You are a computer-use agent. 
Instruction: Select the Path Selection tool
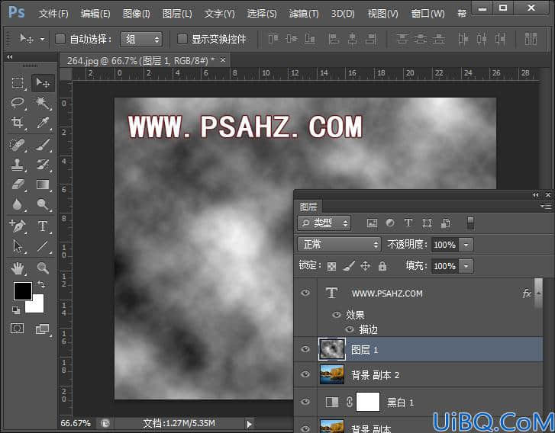click(18, 246)
